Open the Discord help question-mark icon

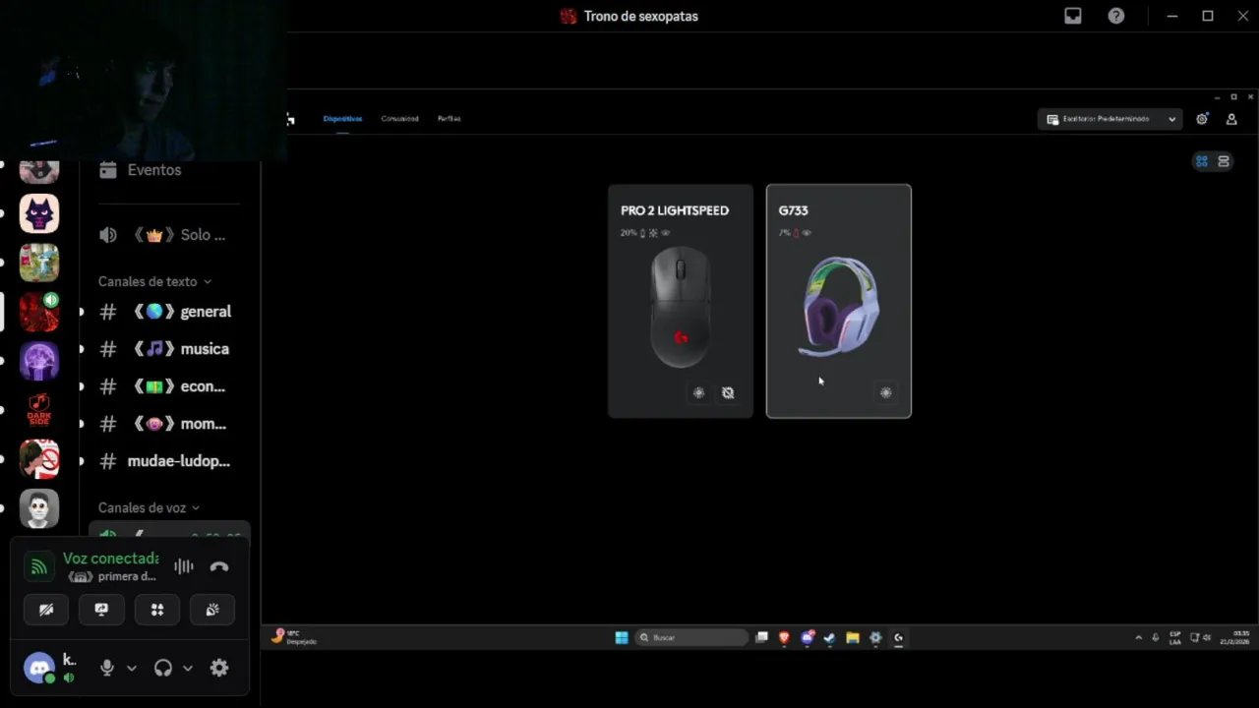click(1116, 16)
